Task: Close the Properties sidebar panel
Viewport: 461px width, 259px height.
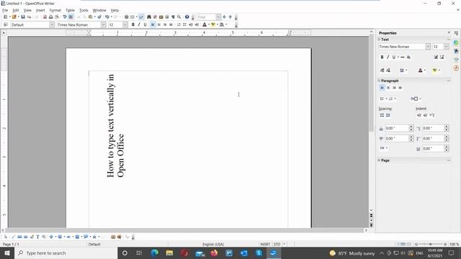Action: pos(449,32)
